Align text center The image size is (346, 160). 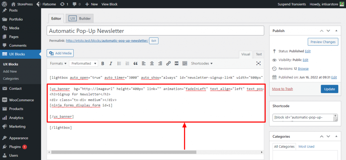[152, 63]
